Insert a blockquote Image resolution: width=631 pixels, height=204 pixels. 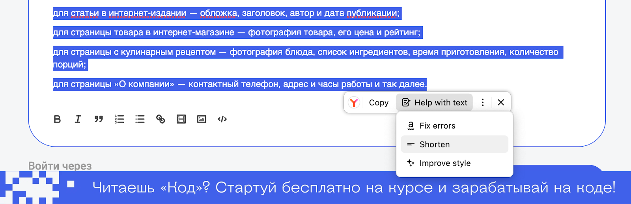point(99,119)
